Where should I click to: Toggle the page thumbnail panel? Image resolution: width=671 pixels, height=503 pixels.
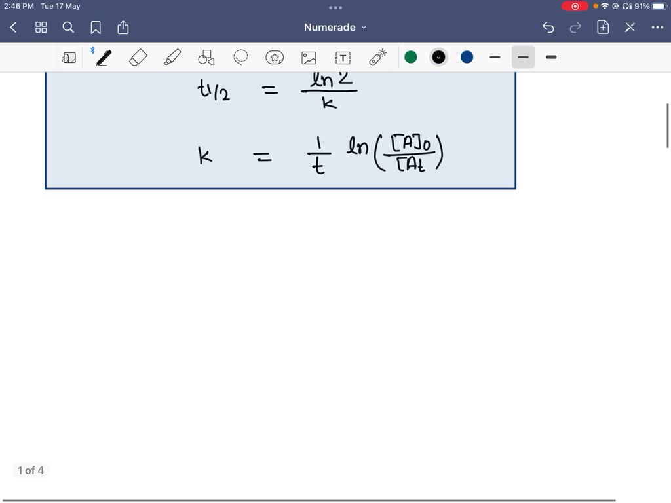(x=69, y=58)
